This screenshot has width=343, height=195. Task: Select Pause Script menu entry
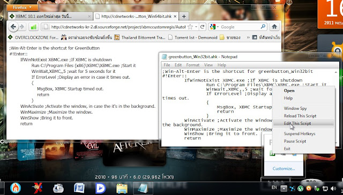pyautogui.click(x=304, y=141)
